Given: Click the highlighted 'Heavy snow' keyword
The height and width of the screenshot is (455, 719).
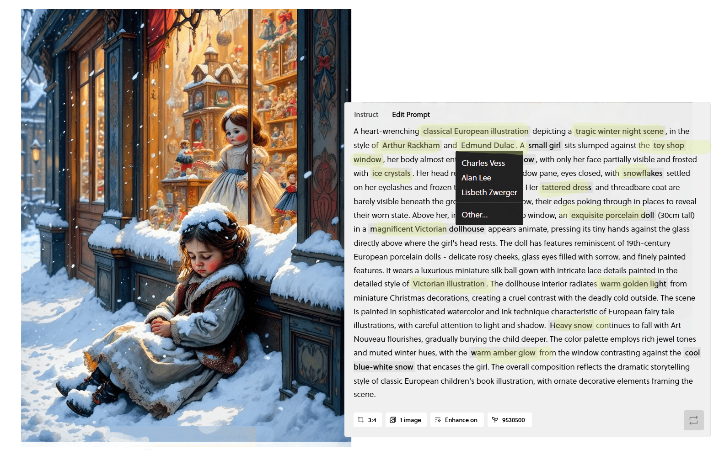Looking at the screenshot, I should (x=571, y=325).
